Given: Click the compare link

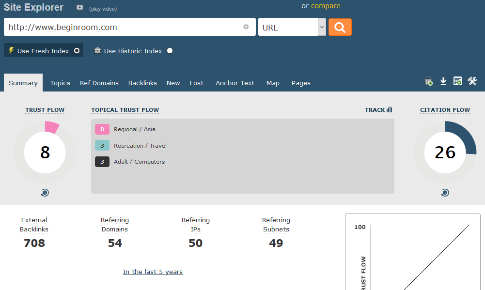Looking at the screenshot, I should tap(326, 6).
